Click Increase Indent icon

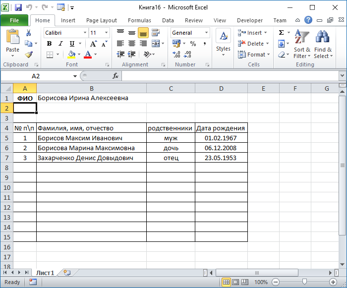point(132,54)
